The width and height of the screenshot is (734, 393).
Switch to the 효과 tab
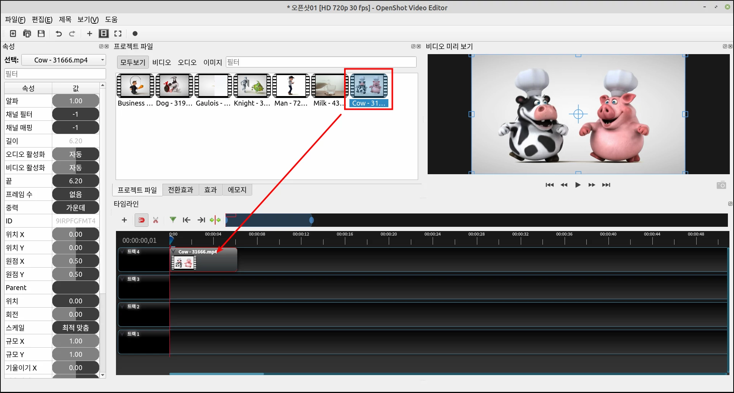pyautogui.click(x=211, y=190)
